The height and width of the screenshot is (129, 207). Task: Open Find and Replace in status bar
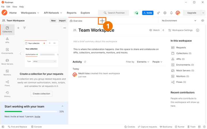18,127
